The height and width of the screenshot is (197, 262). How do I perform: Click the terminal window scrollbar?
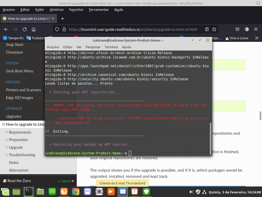(x=211, y=139)
